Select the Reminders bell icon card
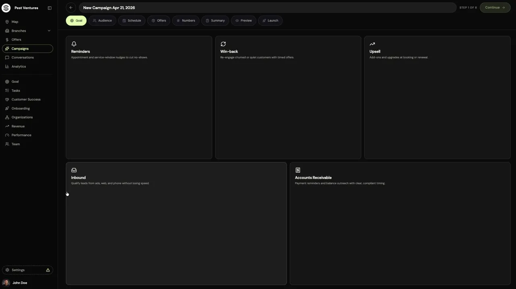 tap(74, 44)
